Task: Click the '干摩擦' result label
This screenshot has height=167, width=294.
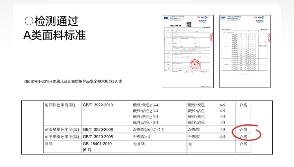Action: 194,137
